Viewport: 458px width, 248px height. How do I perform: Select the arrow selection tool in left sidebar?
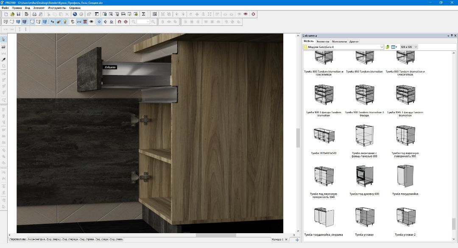(x=4, y=39)
